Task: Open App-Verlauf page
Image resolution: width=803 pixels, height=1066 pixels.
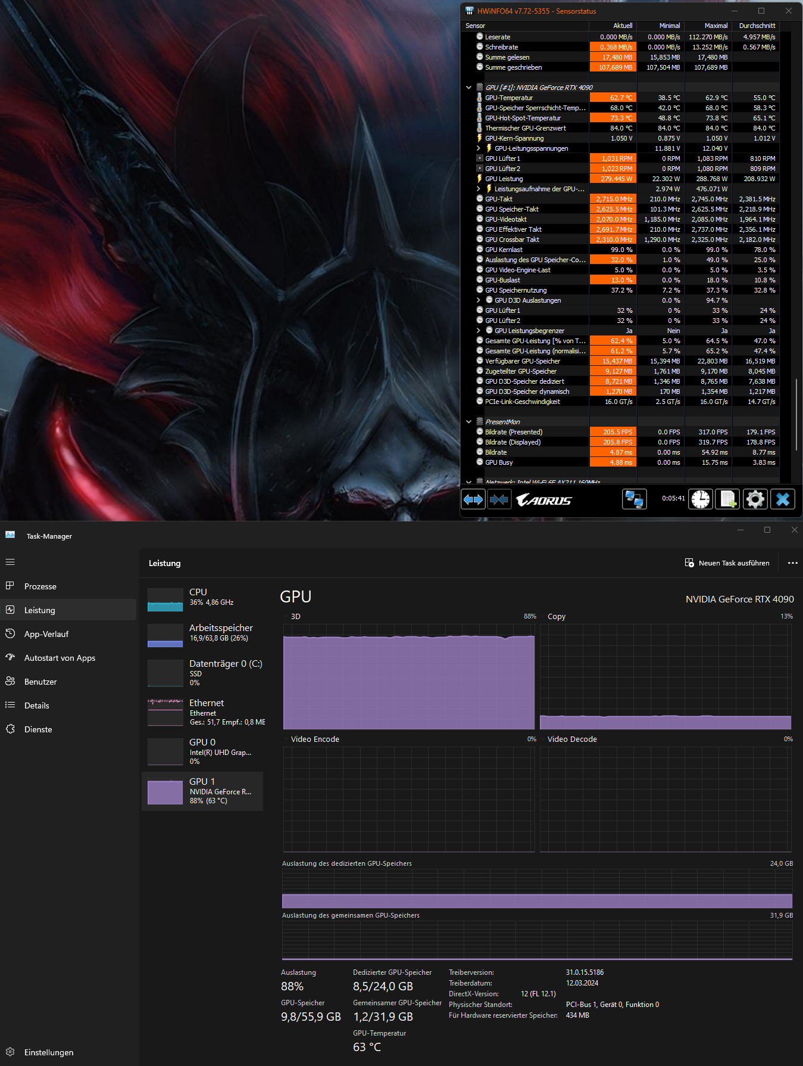Action: coord(68,634)
